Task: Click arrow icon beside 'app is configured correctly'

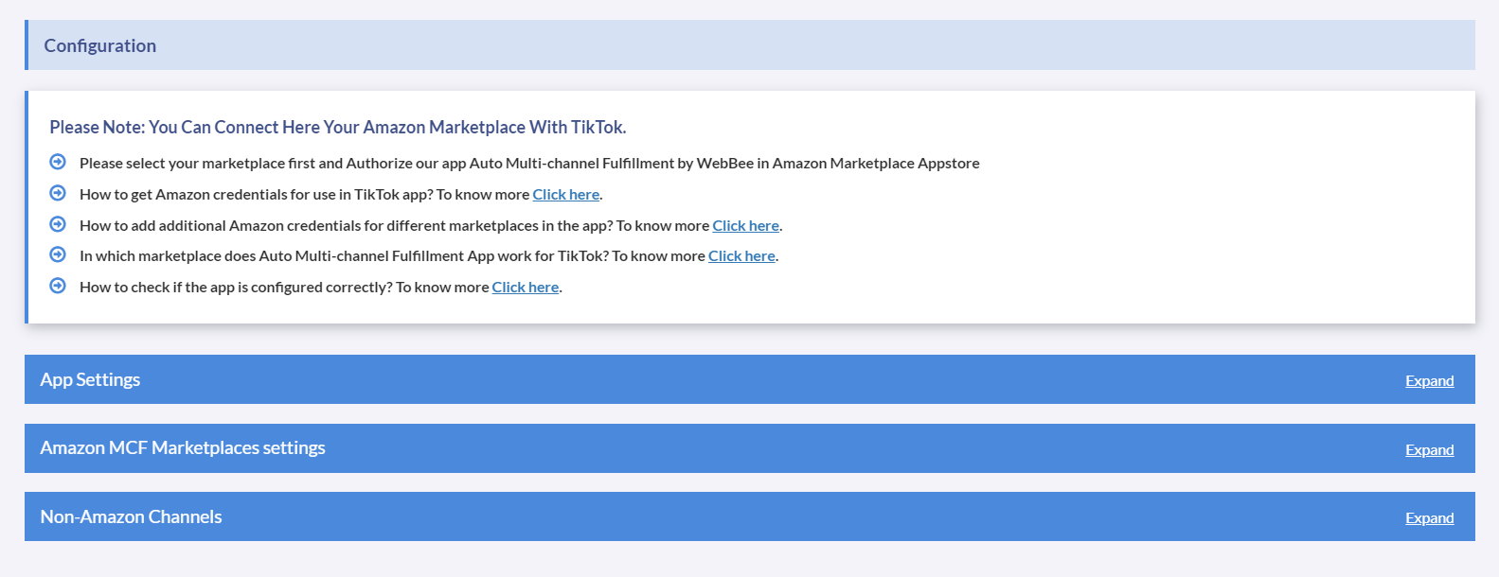Action: coord(58,286)
